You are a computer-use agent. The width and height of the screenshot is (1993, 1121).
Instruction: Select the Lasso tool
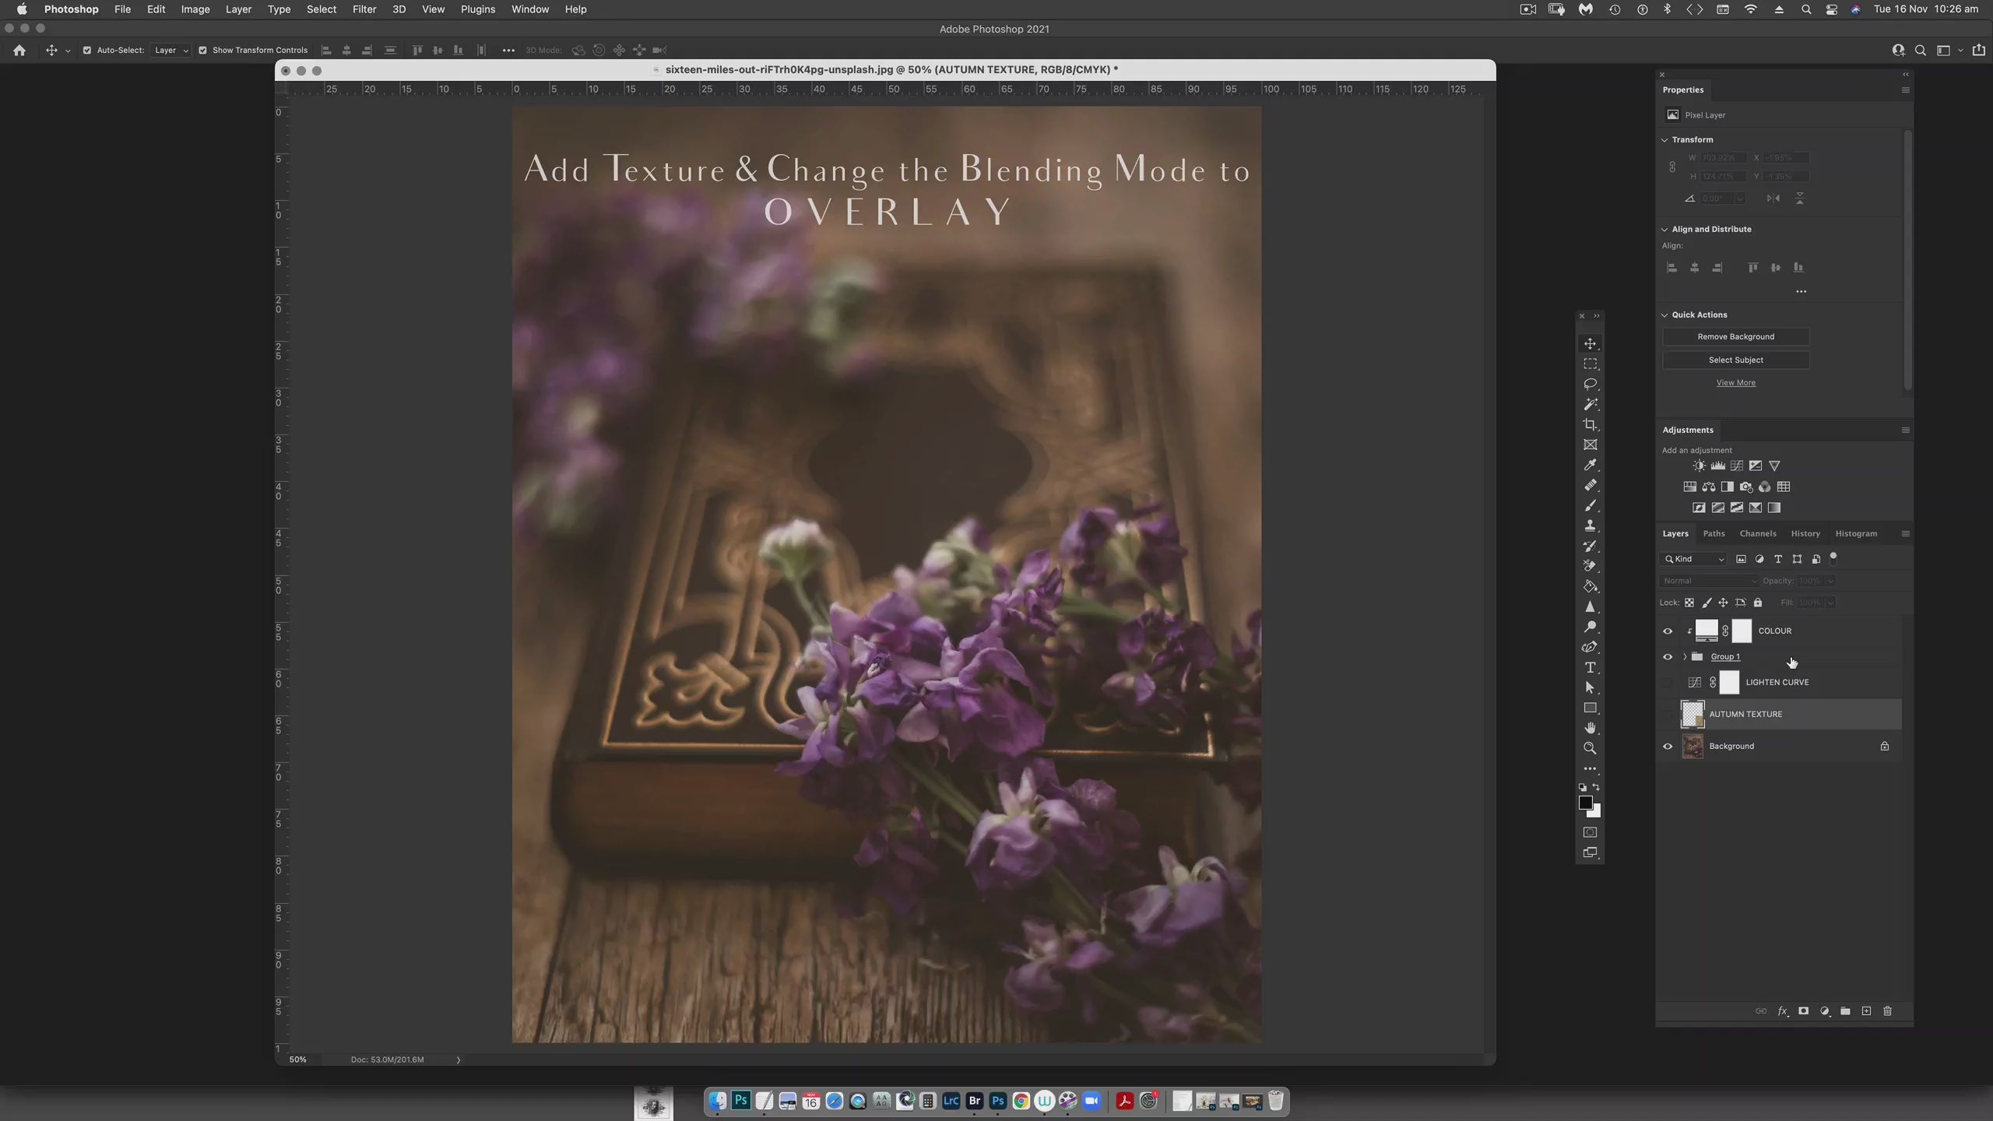coord(1590,385)
